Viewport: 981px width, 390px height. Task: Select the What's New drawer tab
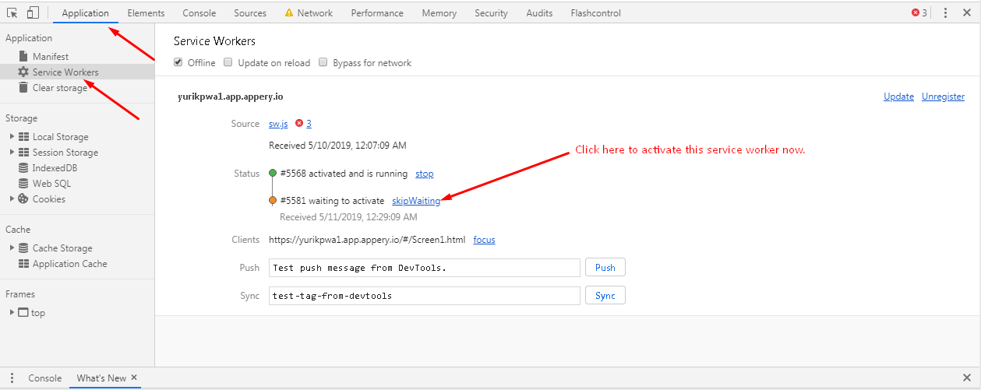(x=101, y=378)
